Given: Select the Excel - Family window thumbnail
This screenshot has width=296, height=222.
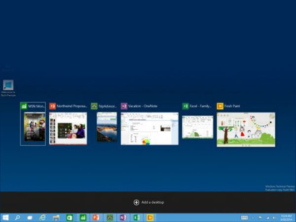Looking at the screenshot, I should pyautogui.click(x=198, y=127).
